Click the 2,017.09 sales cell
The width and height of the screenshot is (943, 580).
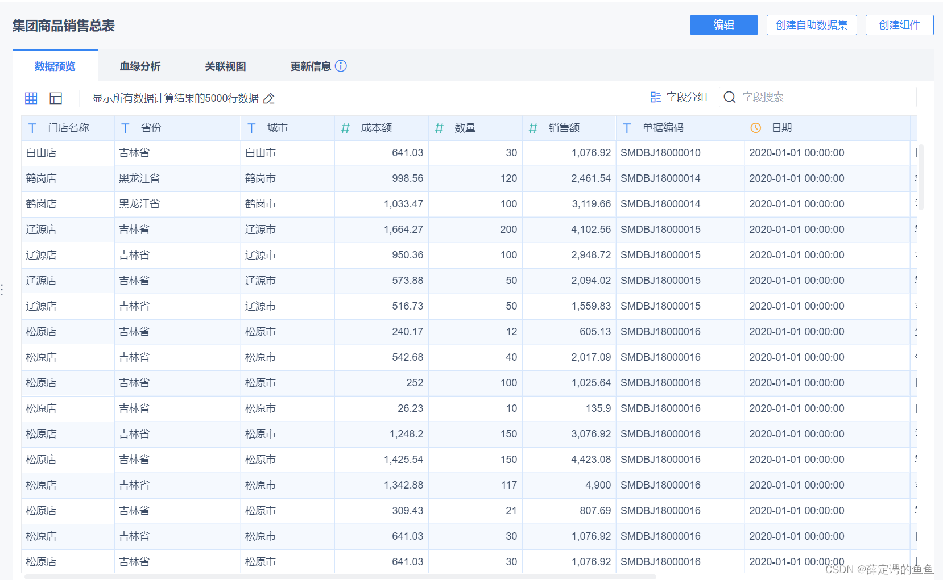569,357
